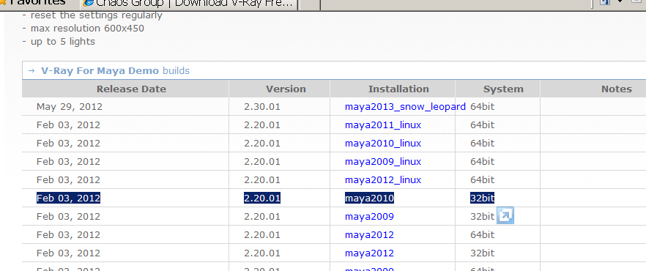Click the date in the maya2012_linux row
Image resolution: width=646 pixels, height=271 pixels.
[x=68, y=180]
